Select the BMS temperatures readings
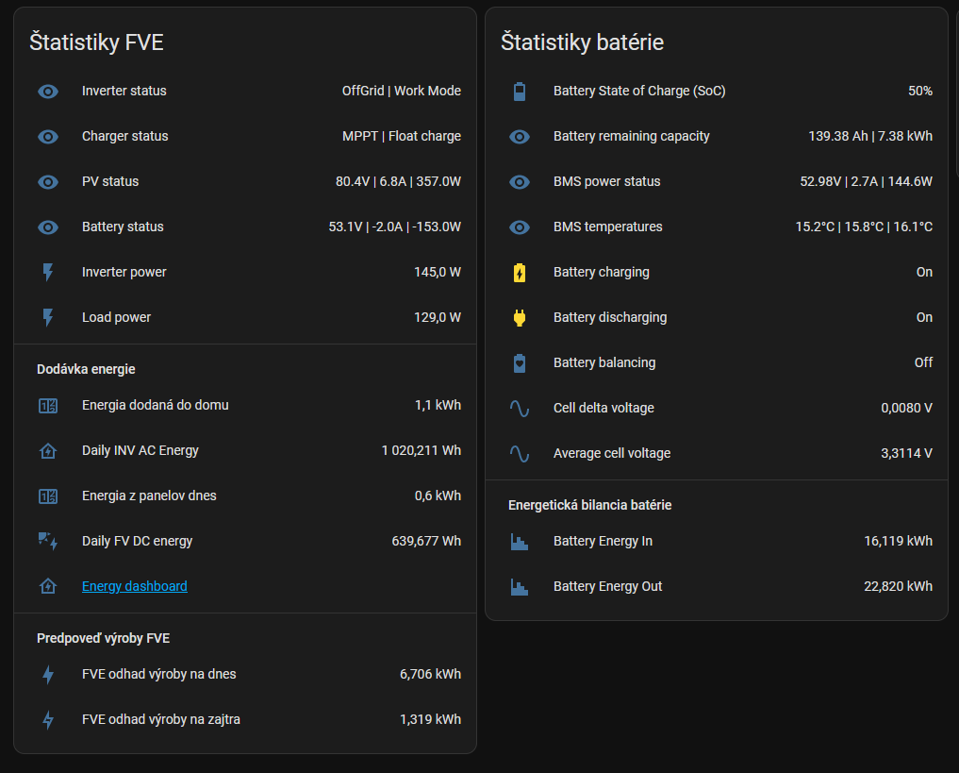959x773 pixels. pyautogui.click(x=863, y=227)
